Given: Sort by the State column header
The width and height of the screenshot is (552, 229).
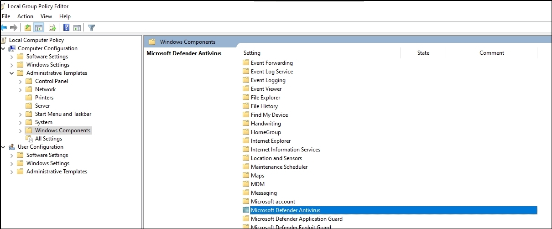Looking at the screenshot, I should coord(423,53).
